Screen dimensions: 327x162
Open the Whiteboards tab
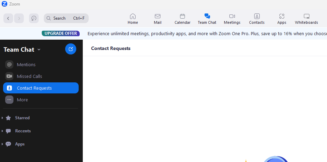[x=306, y=19]
